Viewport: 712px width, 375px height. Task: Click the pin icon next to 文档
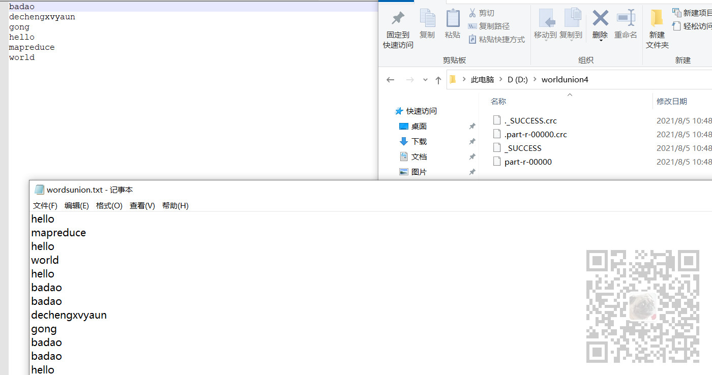click(472, 157)
